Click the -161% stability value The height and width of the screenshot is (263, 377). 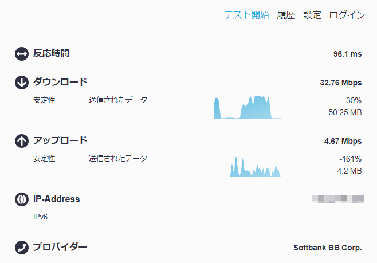point(350,159)
